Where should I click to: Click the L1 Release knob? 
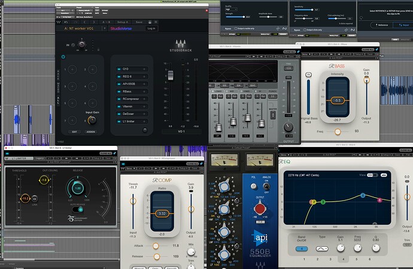point(78,188)
